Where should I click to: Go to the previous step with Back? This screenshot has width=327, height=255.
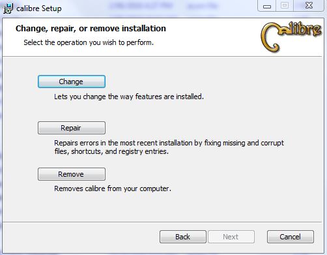(x=183, y=237)
